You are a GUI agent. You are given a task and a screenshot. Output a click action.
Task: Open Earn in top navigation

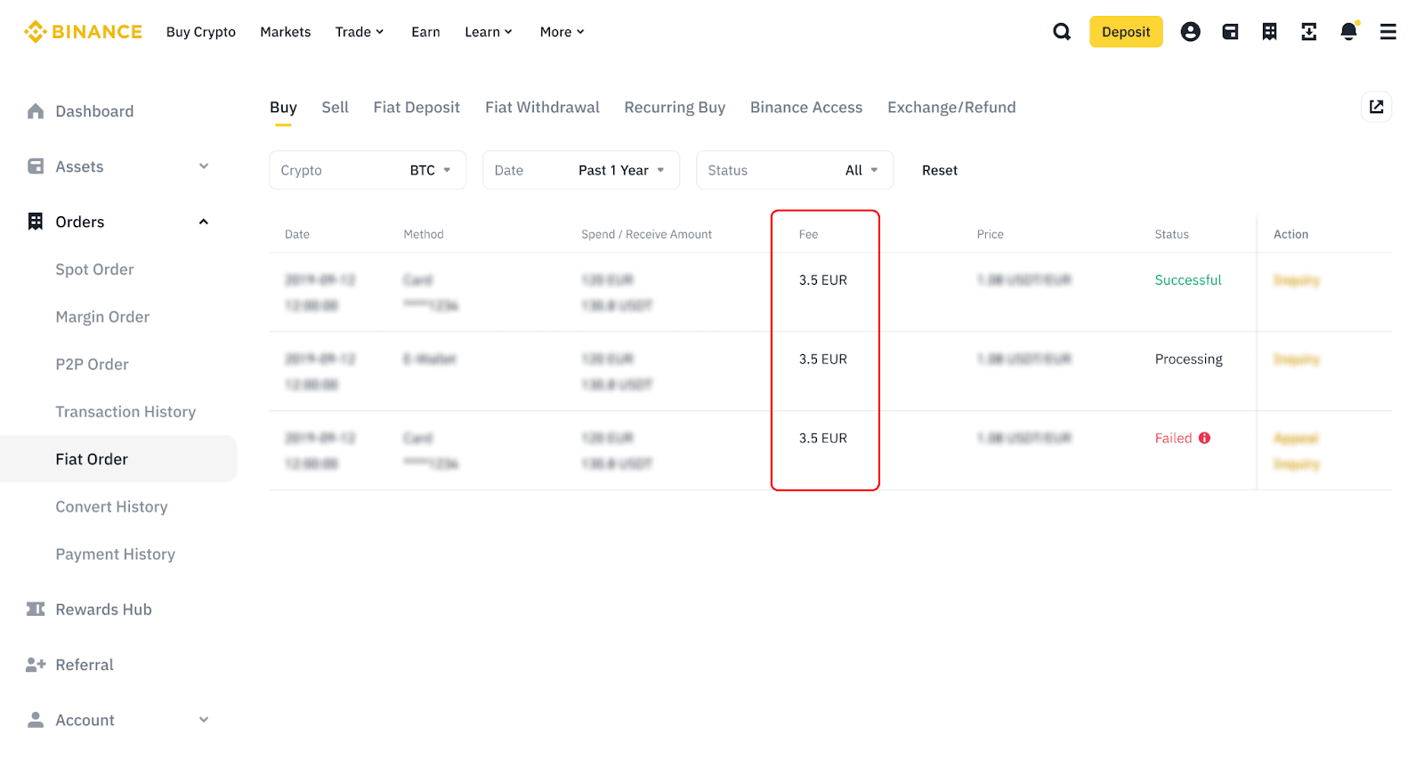[425, 32]
